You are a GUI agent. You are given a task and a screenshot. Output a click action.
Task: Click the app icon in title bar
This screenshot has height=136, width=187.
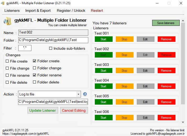coord(3,3)
